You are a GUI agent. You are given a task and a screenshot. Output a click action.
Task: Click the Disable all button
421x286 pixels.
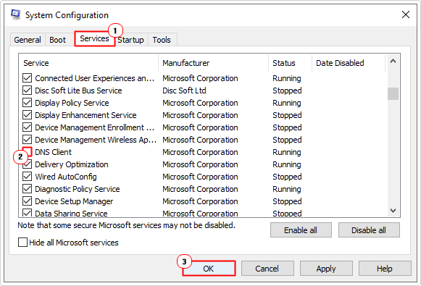pyautogui.click(x=369, y=230)
